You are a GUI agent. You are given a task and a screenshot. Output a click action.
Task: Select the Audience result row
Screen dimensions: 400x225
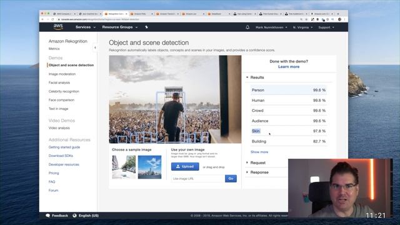click(x=289, y=121)
